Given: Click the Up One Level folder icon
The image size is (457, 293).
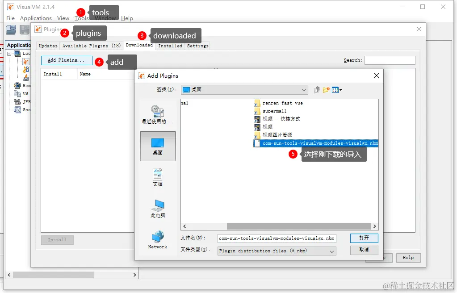Looking at the screenshot, I should [x=317, y=90].
